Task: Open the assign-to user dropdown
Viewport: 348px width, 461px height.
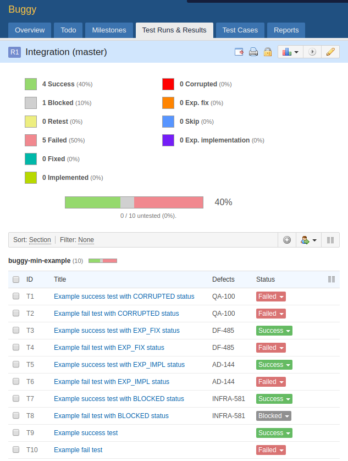Action: point(308,240)
